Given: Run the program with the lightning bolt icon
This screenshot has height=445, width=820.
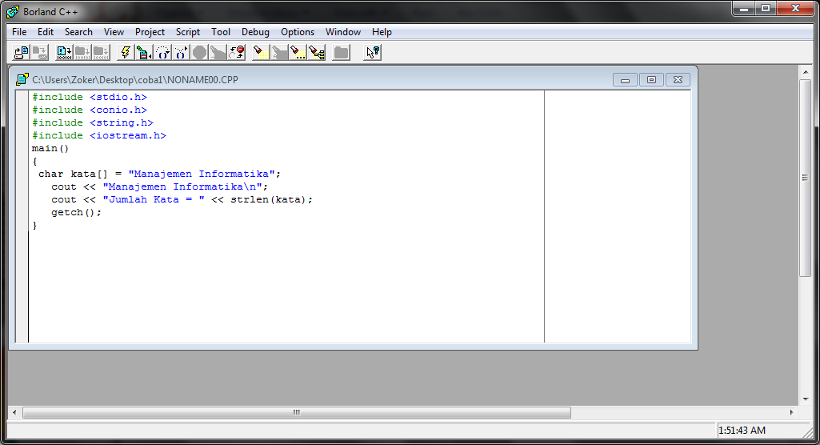Looking at the screenshot, I should pos(126,52).
